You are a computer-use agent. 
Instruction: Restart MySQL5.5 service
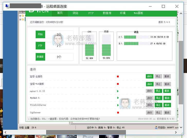(167, 98)
